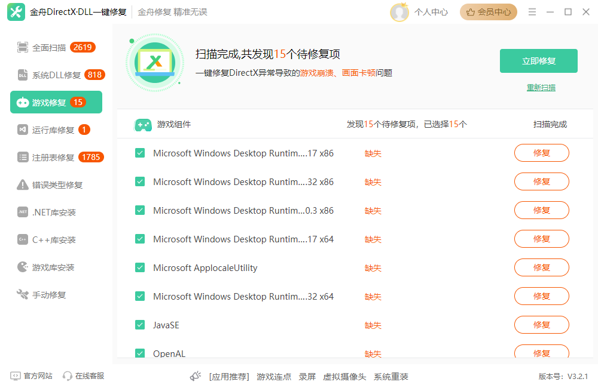Open 个人中心 text link
598x388 pixels.
[x=431, y=12]
